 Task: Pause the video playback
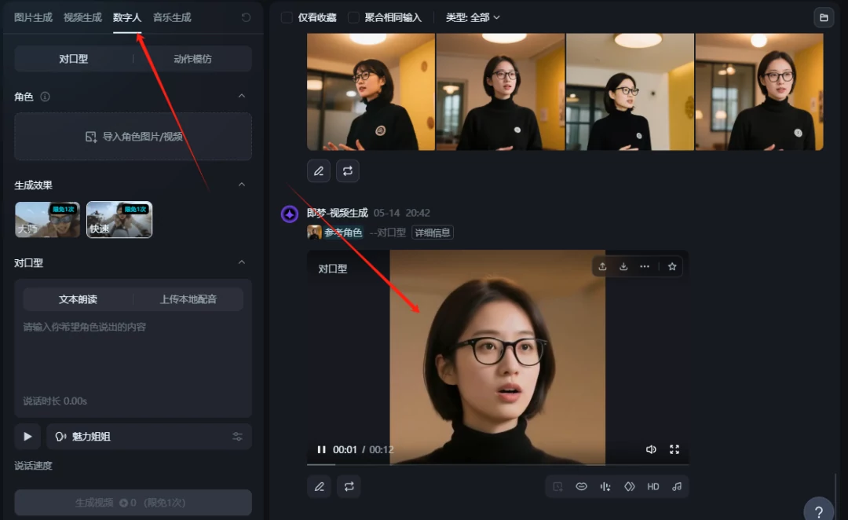coord(321,449)
